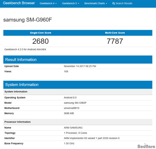Click the Model label
The image size is (156, 149).
point(8,103)
